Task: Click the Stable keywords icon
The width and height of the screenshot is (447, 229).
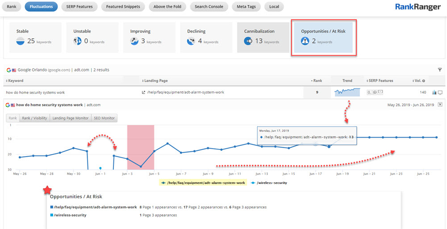Action: click(x=21, y=42)
